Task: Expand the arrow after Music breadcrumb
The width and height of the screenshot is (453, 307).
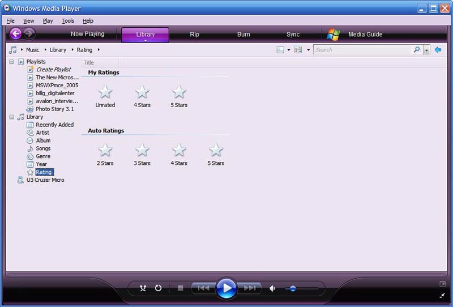Action: point(45,50)
